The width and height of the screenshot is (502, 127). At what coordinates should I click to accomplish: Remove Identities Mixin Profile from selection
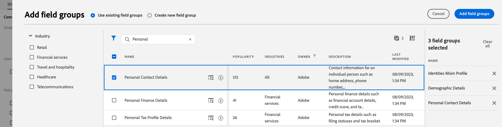(x=494, y=73)
